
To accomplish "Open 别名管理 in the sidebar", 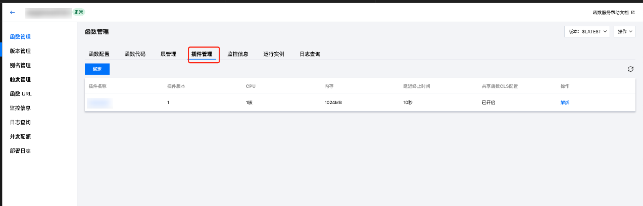I will [20, 65].
